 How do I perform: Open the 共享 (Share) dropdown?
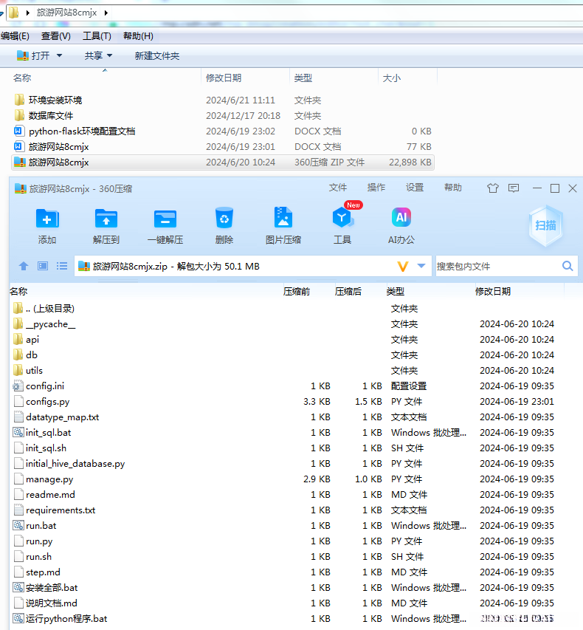(98, 55)
